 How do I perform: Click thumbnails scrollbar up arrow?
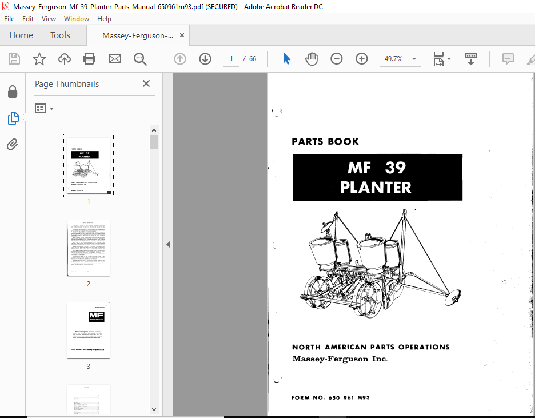(154, 130)
